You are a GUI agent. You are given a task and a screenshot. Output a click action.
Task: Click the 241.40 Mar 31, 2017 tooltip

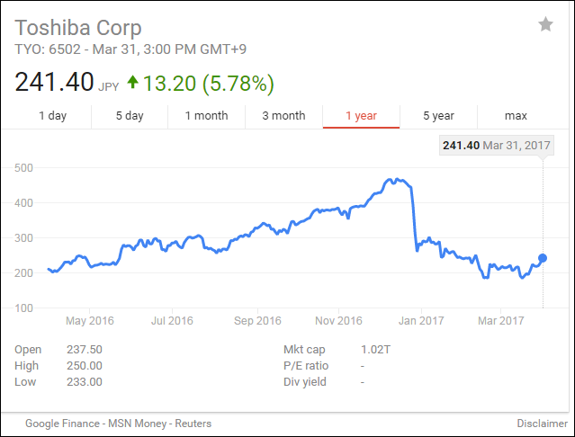point(496,145)
